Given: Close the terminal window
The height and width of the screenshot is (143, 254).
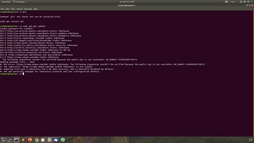Looking at the screenshot, I should [x=252, y=5].
